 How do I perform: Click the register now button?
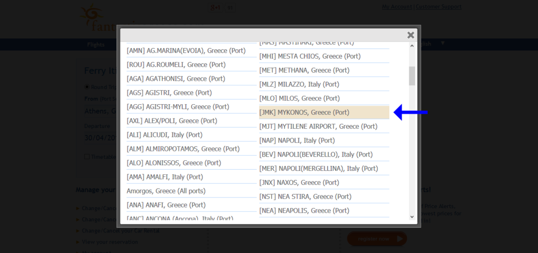coord(377,239)
